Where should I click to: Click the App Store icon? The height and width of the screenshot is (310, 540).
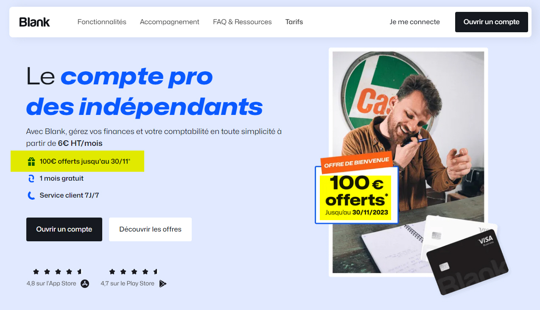[85, 284]
